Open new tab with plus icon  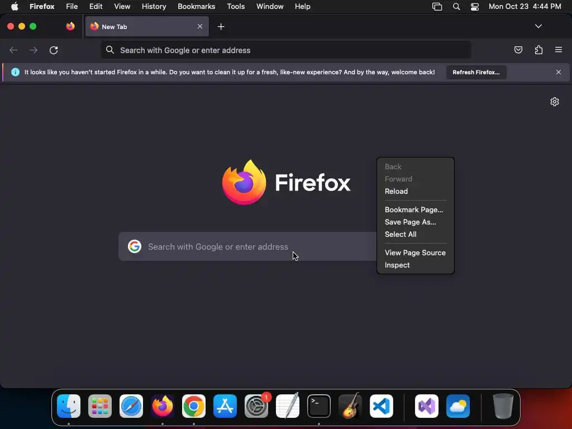point(221,27)
